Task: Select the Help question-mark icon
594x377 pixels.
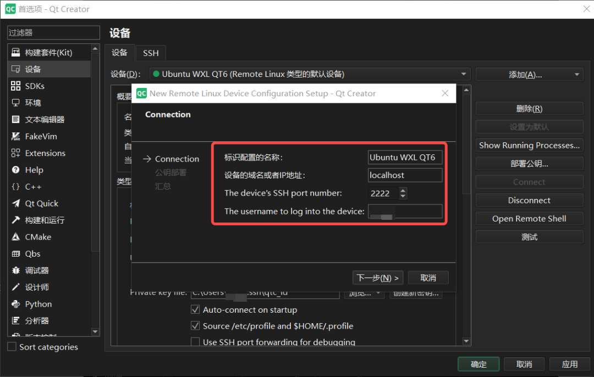Action: pos(15,170)
